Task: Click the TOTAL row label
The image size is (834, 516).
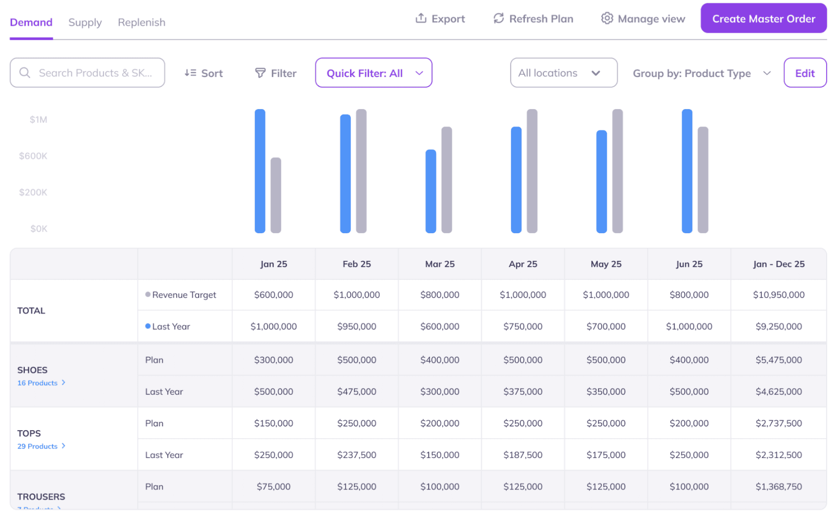Action: (31, 311)
